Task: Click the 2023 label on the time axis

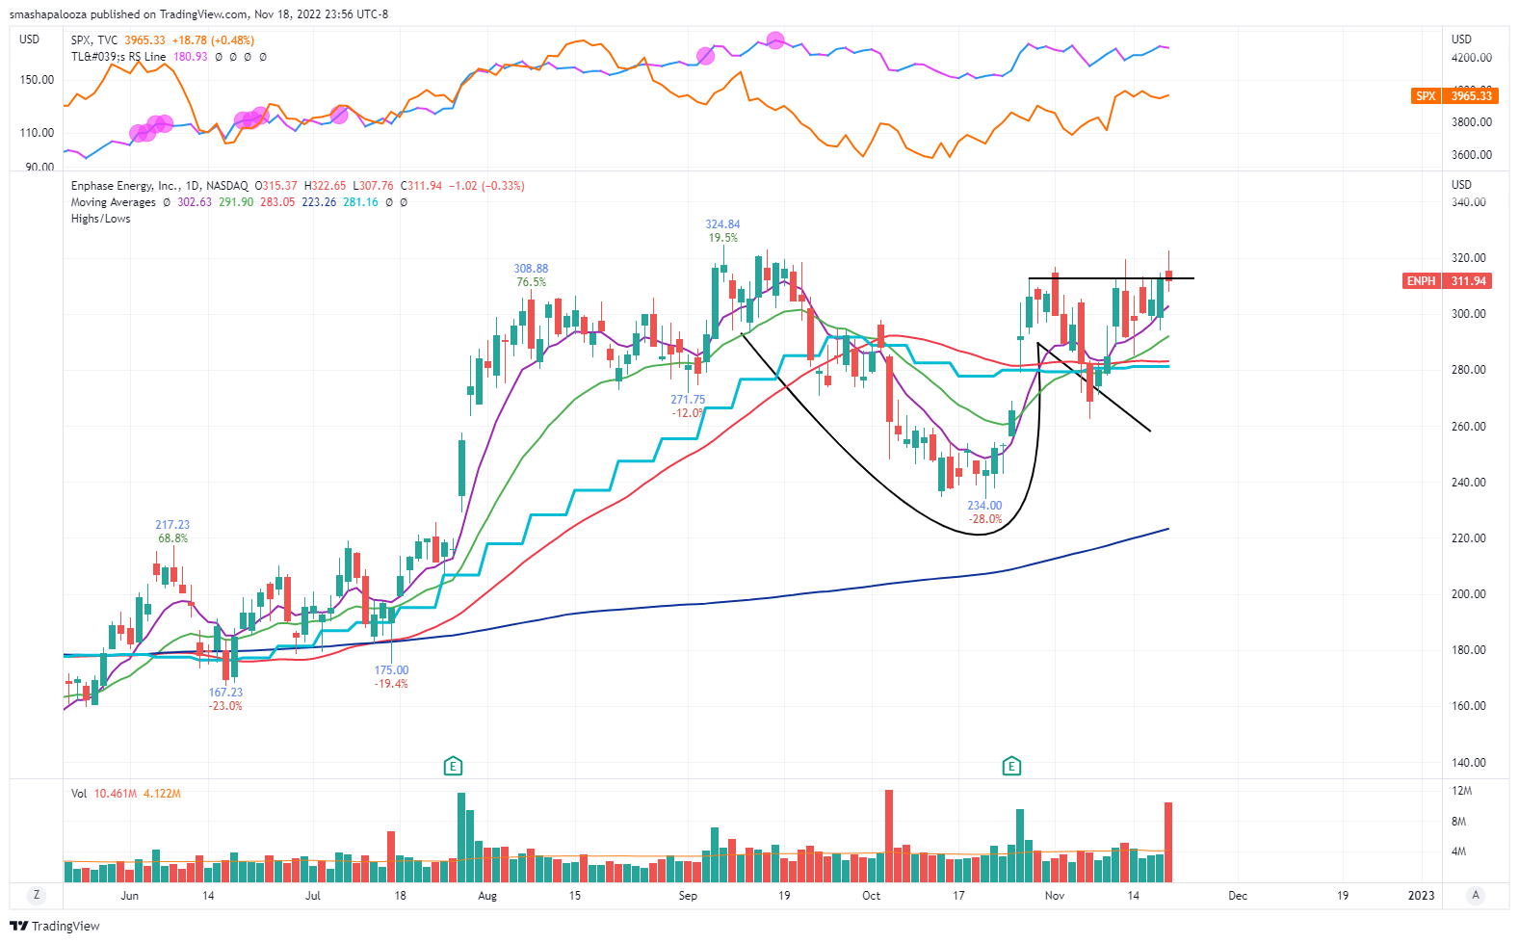Action: 1421,896
